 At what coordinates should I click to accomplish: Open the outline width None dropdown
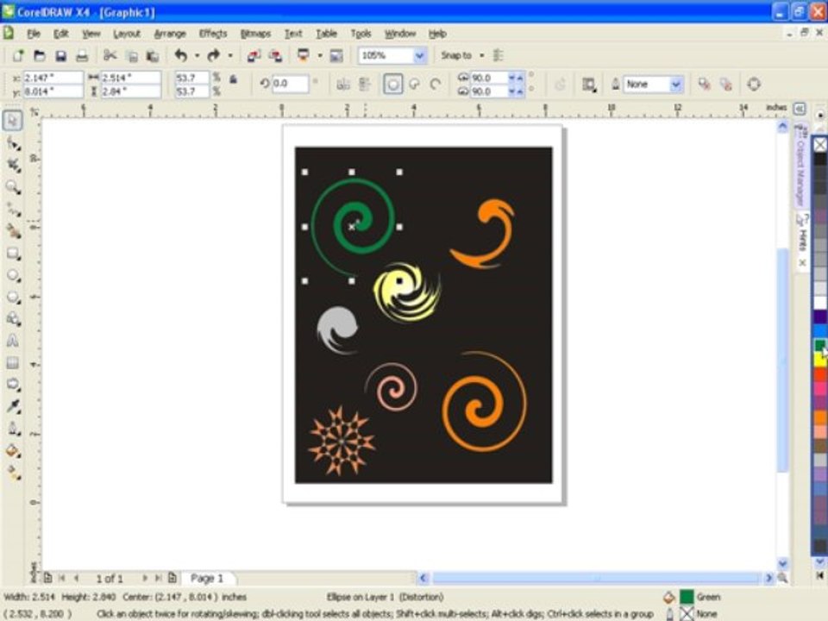pos(676,85)
